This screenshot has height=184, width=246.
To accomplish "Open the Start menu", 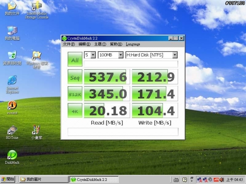I will click(x=8, y=179).
